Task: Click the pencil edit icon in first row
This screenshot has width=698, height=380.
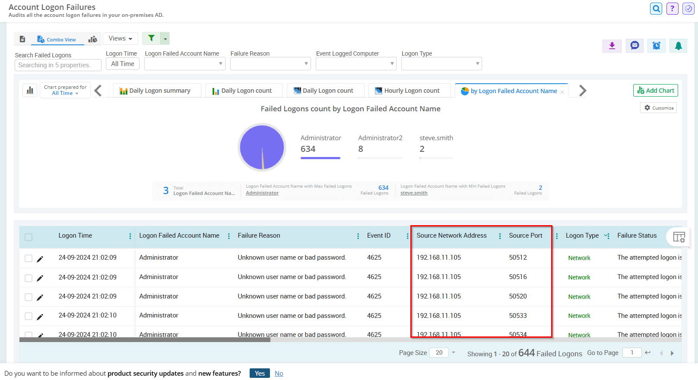Action: 40,259
